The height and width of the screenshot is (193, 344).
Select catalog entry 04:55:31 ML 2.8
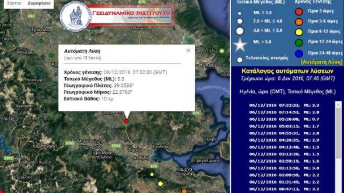284,133
